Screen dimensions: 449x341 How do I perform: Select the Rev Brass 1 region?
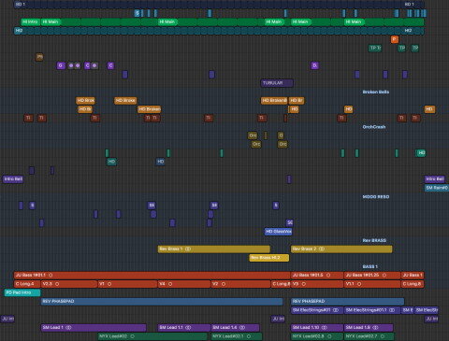click(214, 249)
